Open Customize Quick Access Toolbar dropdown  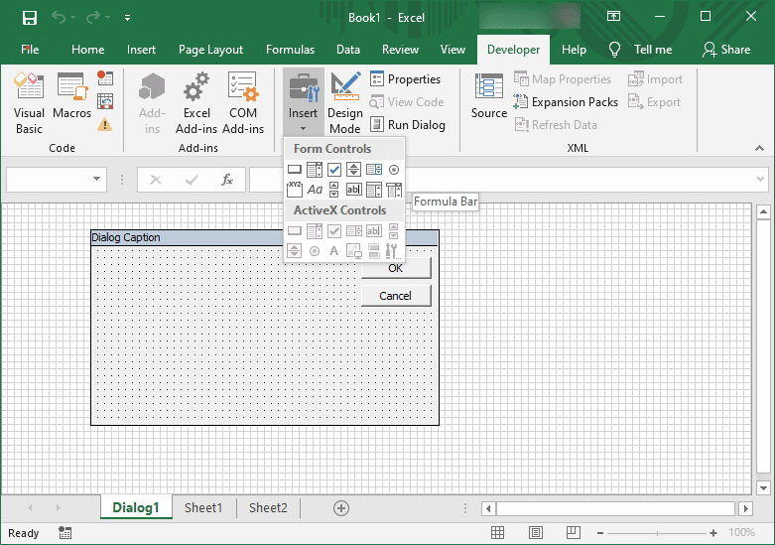pos(128,18)
